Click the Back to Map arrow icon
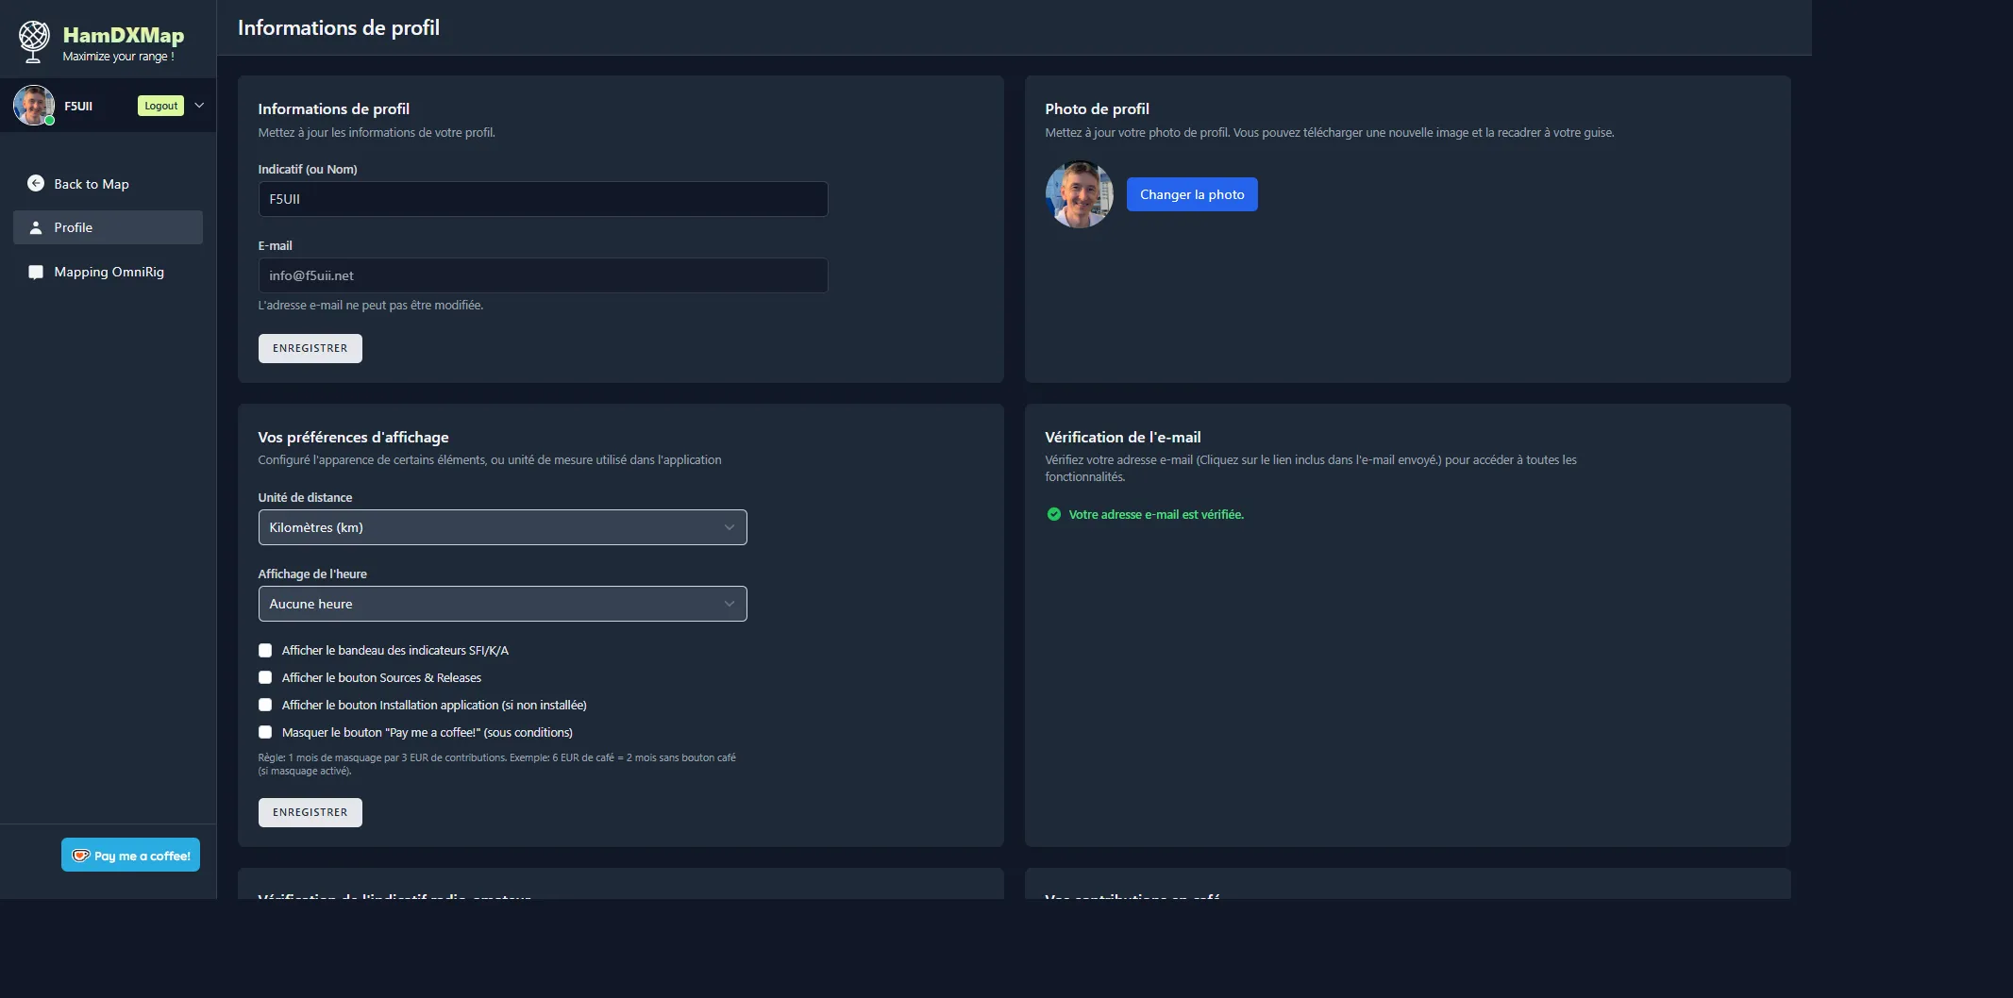The height and width of the screenshot is (998, 2013). click(36, 183)
